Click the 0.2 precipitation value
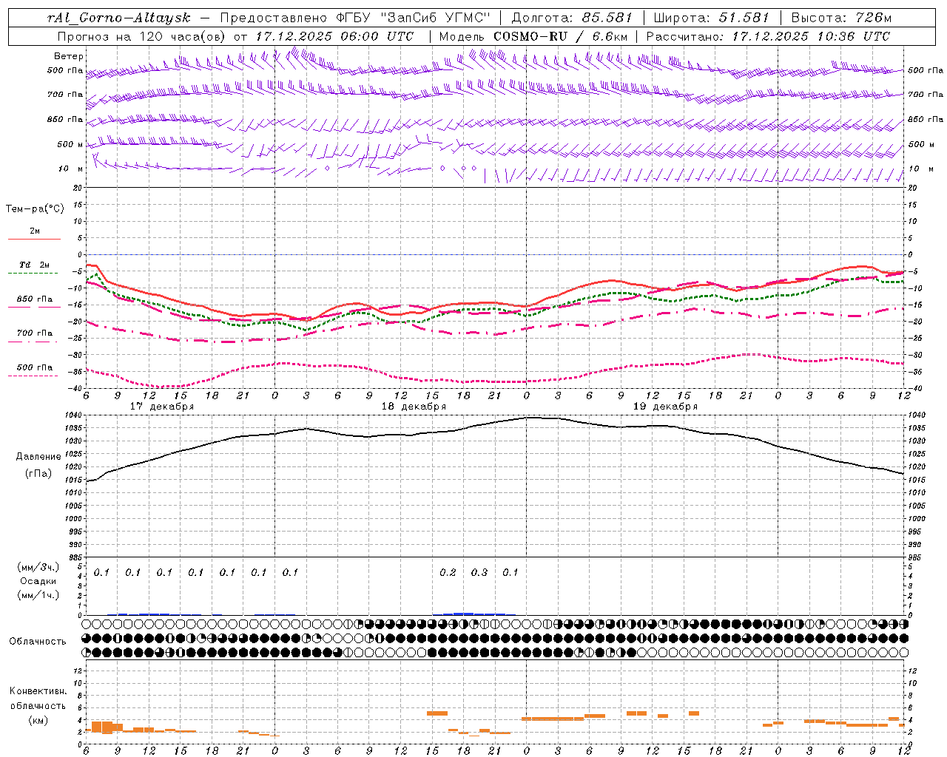Image resolution: width=947 pixels, height=757 pixels. [x=448, y=572]
